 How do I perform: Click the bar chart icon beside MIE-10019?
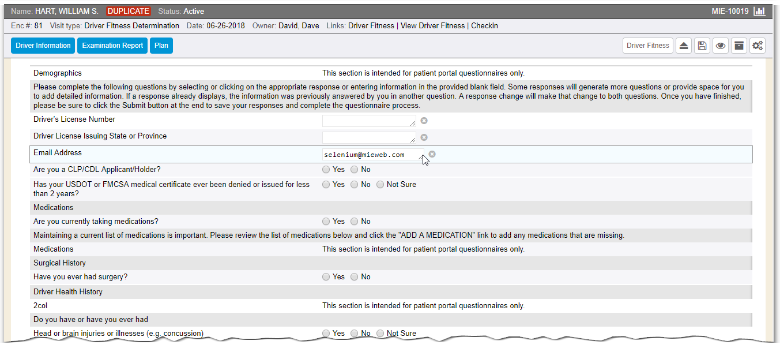tap(759, 12)
